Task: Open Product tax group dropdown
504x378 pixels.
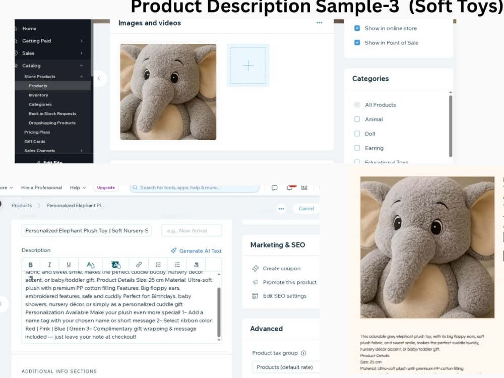Action: tap(286, 367)
